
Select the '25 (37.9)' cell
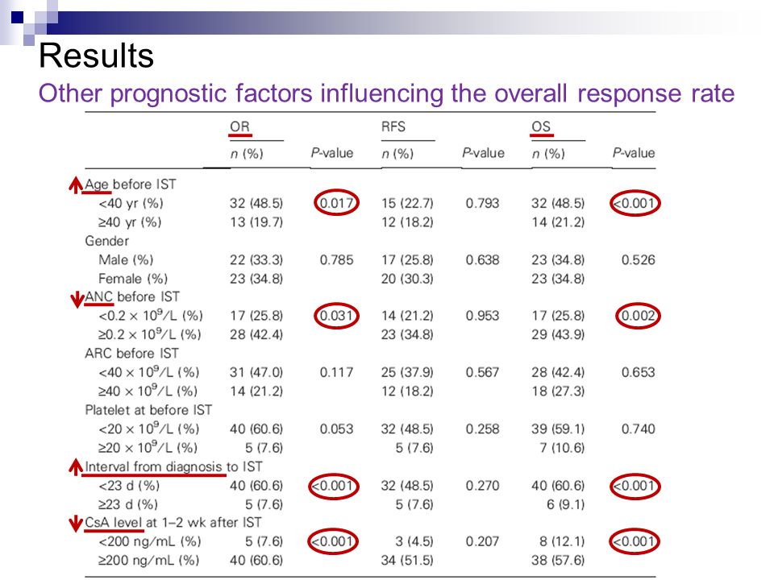point(407,372)
